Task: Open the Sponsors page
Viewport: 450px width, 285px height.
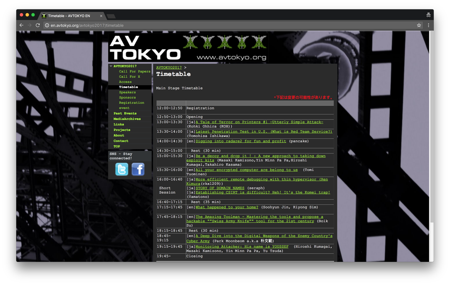Action: (x=127, y=97)
